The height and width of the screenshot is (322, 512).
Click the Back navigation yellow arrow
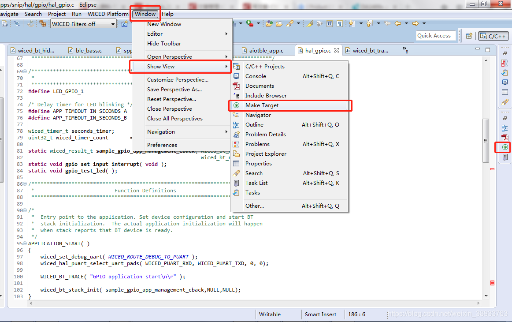(x=398, y=23)
